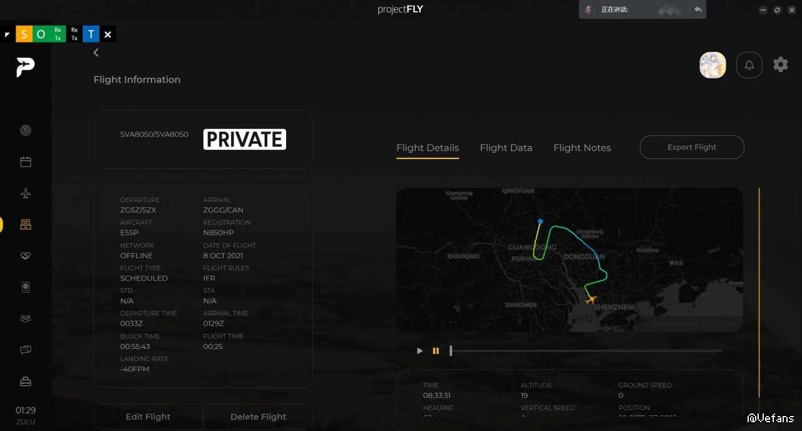Screen dimensions: 802x431
Task: Switch to the Flight Notes tab
Action: (582, 148)
